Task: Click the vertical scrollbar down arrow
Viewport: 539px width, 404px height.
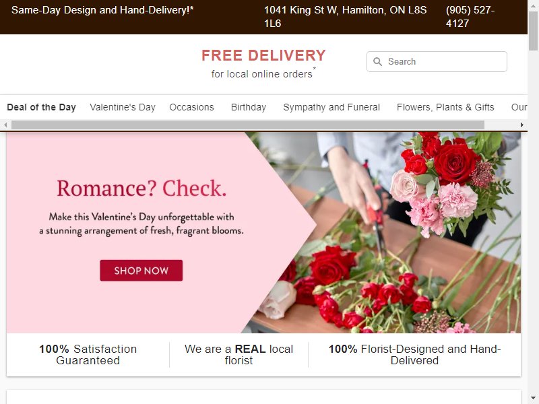Action: point(533,399)
